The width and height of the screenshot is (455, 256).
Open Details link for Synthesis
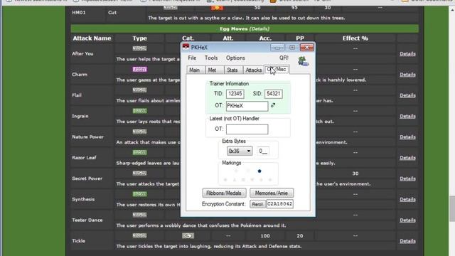[407, 199]
